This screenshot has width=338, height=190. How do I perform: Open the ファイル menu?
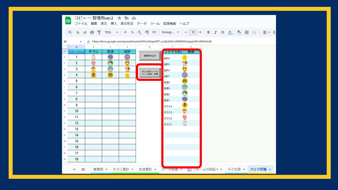click(81, 24)
